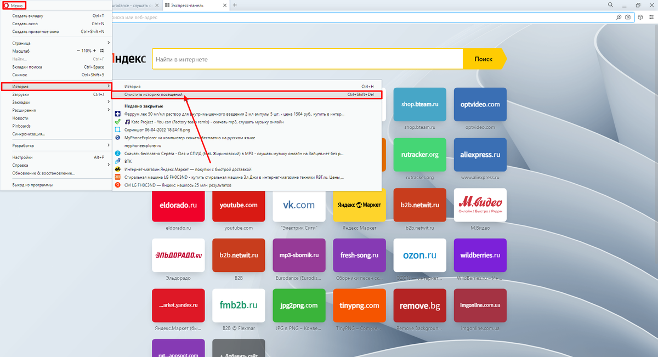Select Обновление & восстановление menu item

[x=56, y=173]
